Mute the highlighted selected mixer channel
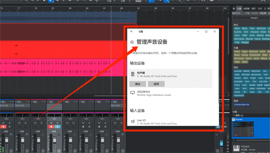Screen dimensions: 270x153 [x=51, y=123]
